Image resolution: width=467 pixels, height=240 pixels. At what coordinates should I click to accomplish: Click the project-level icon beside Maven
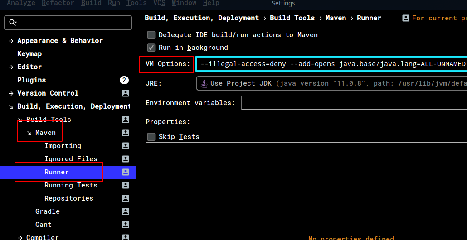click(126, 133)
